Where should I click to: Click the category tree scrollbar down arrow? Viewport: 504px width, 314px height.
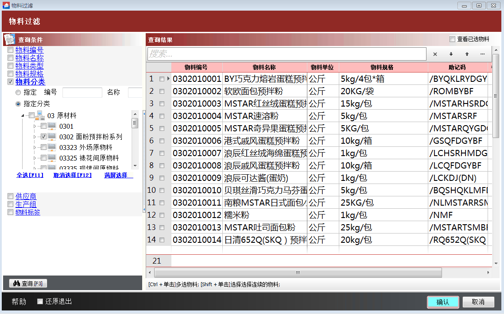tap(135, 166)
